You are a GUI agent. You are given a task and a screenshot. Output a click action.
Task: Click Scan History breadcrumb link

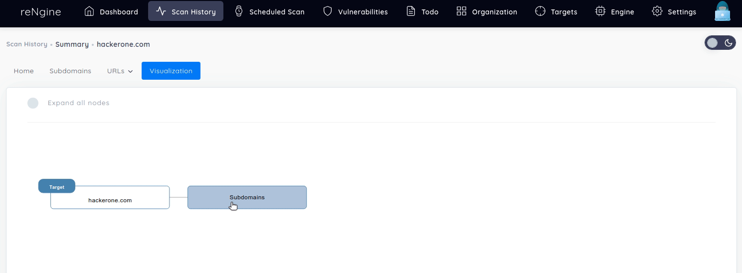pyautogui.click(x=26, y=44)
